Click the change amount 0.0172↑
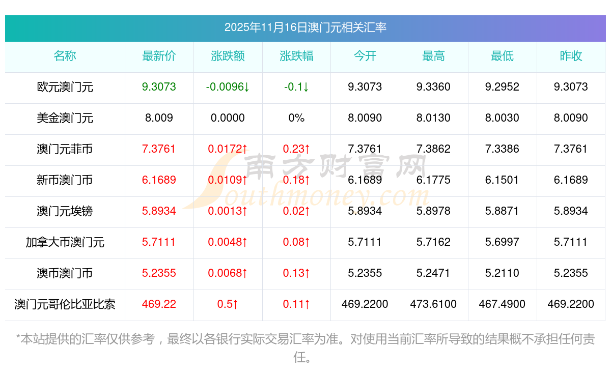 click(x=228, y=149)
